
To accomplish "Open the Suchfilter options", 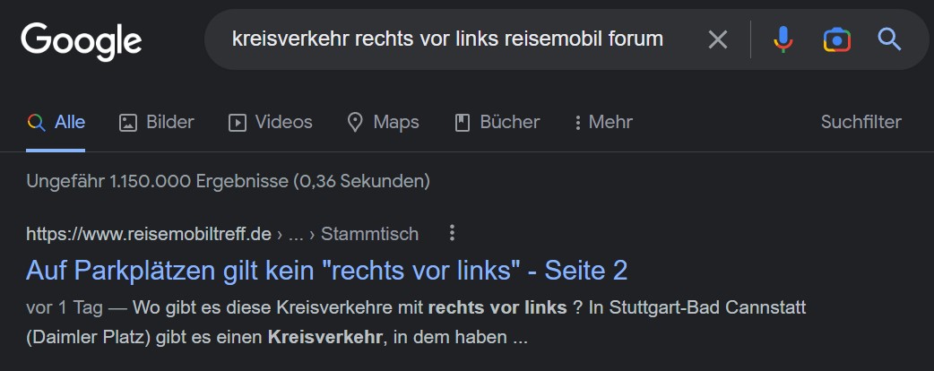I will click(x=860, y=122).
